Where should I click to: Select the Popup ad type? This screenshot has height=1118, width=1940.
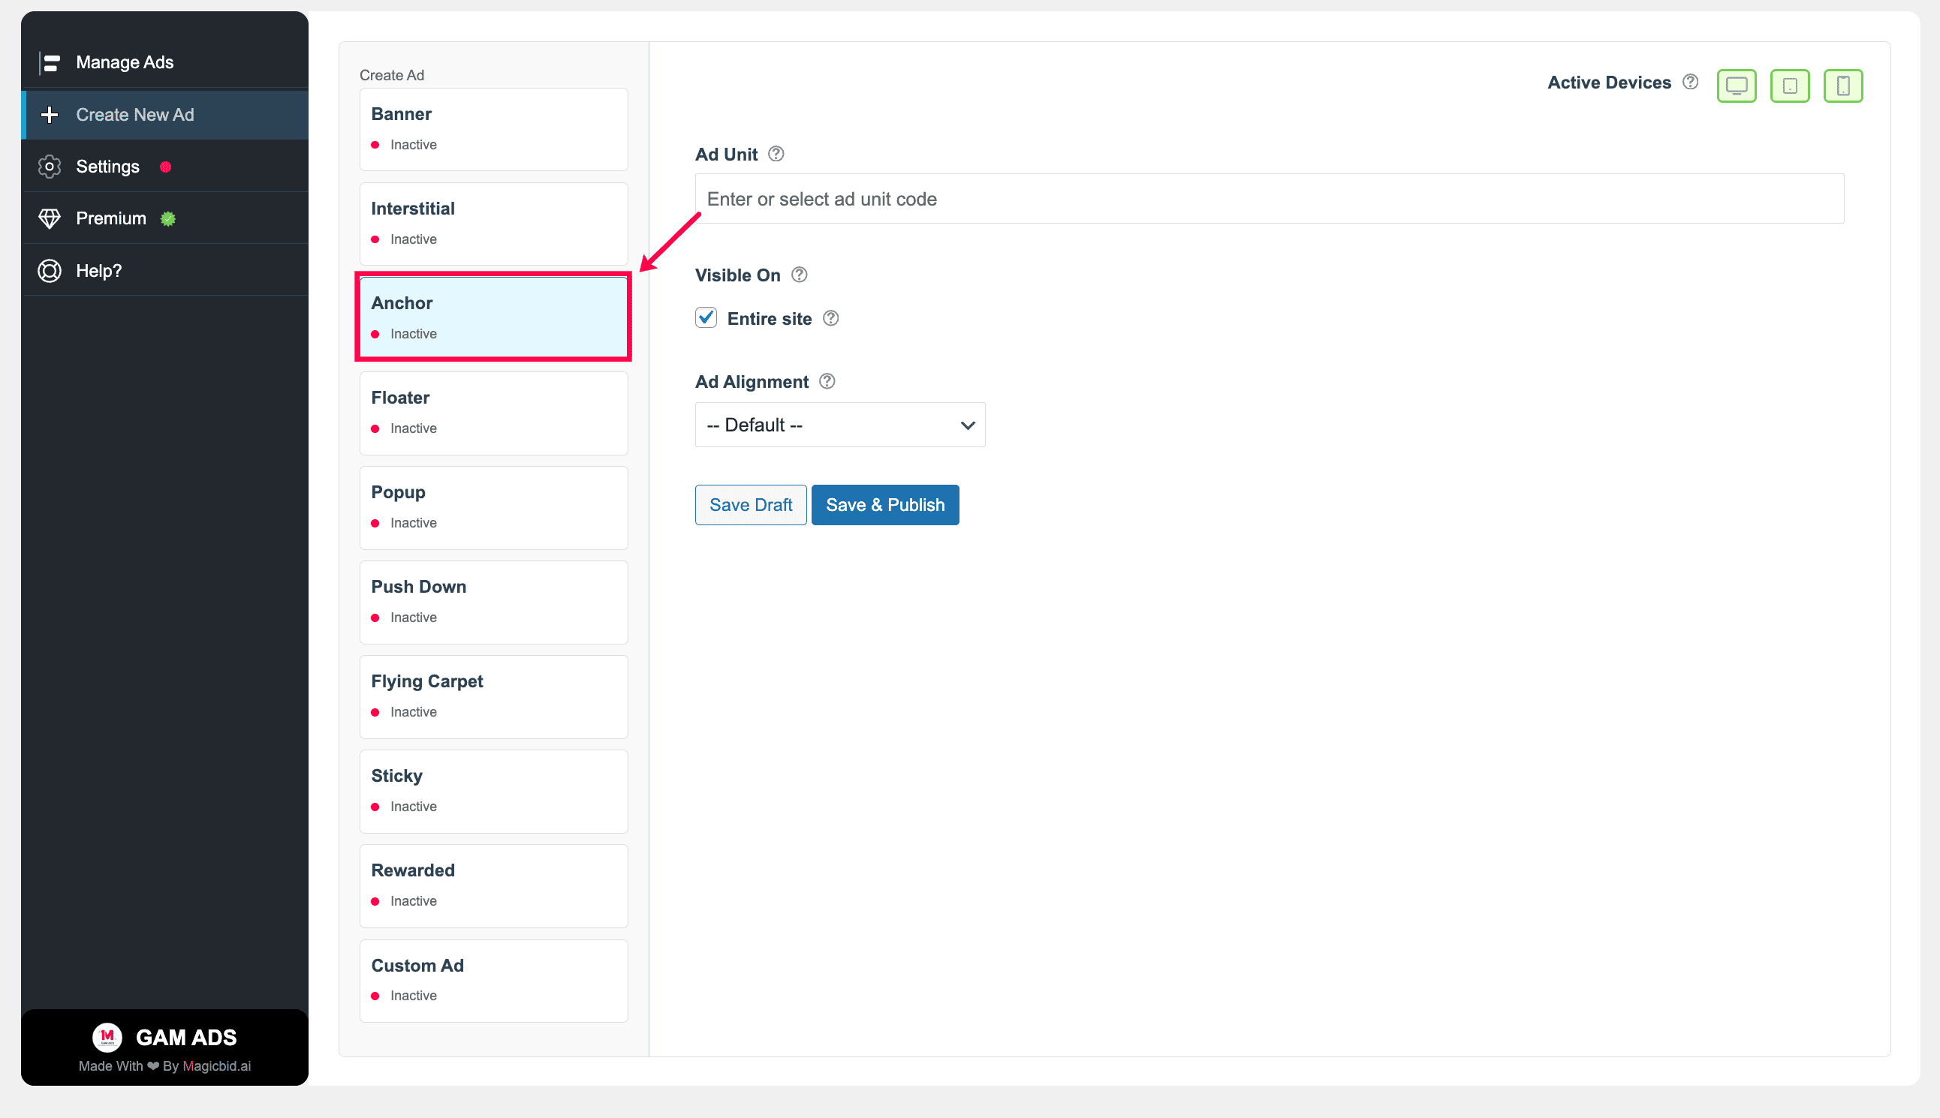(493, 507)
